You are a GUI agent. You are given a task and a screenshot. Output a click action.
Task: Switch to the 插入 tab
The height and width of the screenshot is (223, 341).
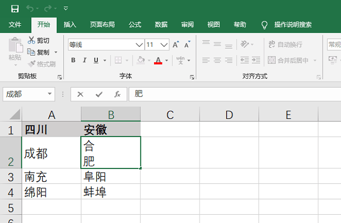(x=70, y=25)
